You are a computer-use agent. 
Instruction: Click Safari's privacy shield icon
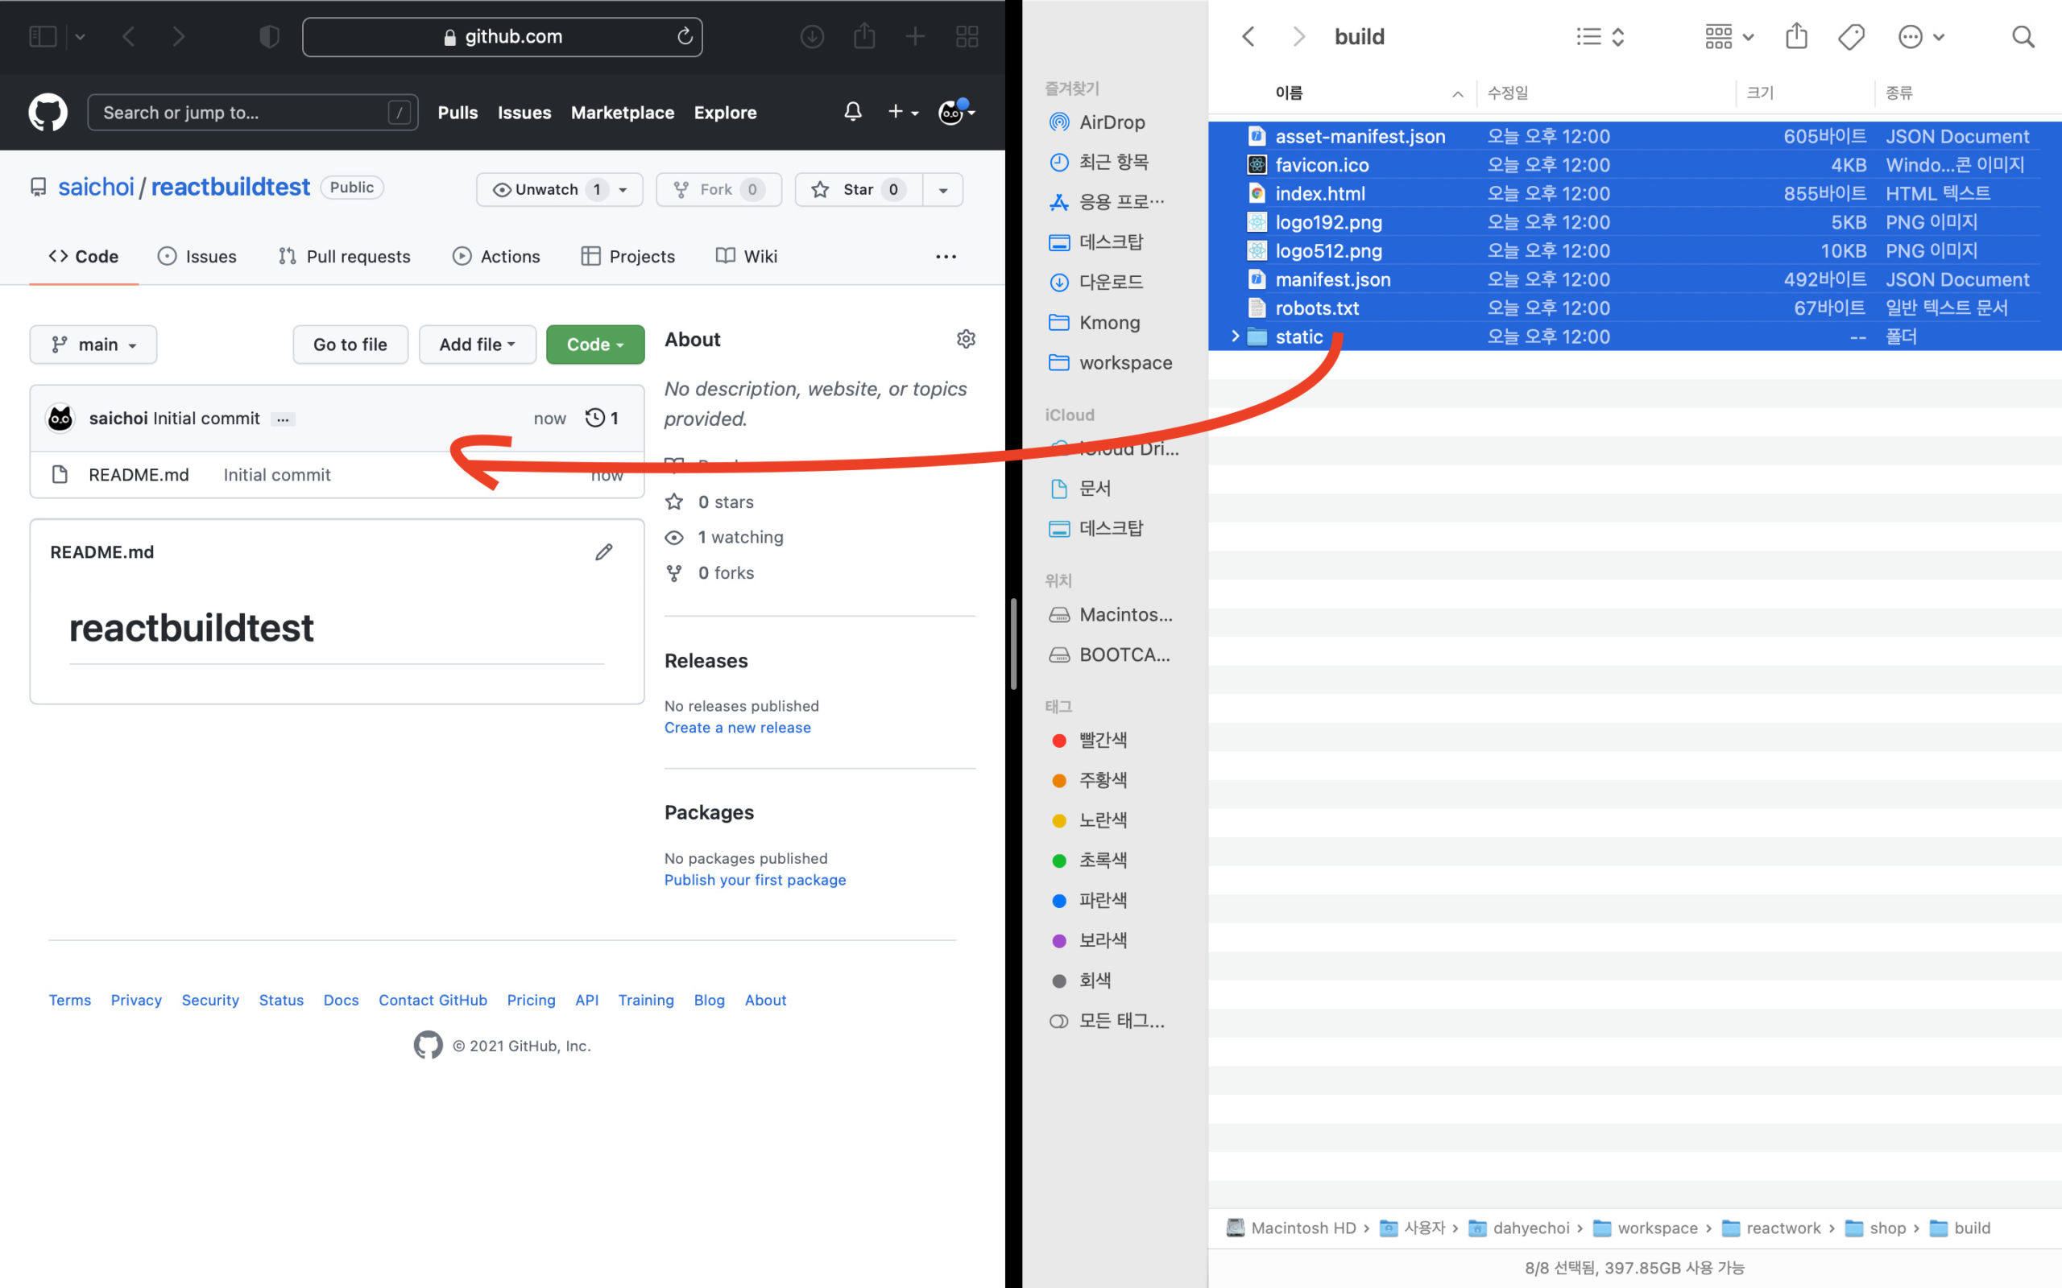(x=269, y=37)
